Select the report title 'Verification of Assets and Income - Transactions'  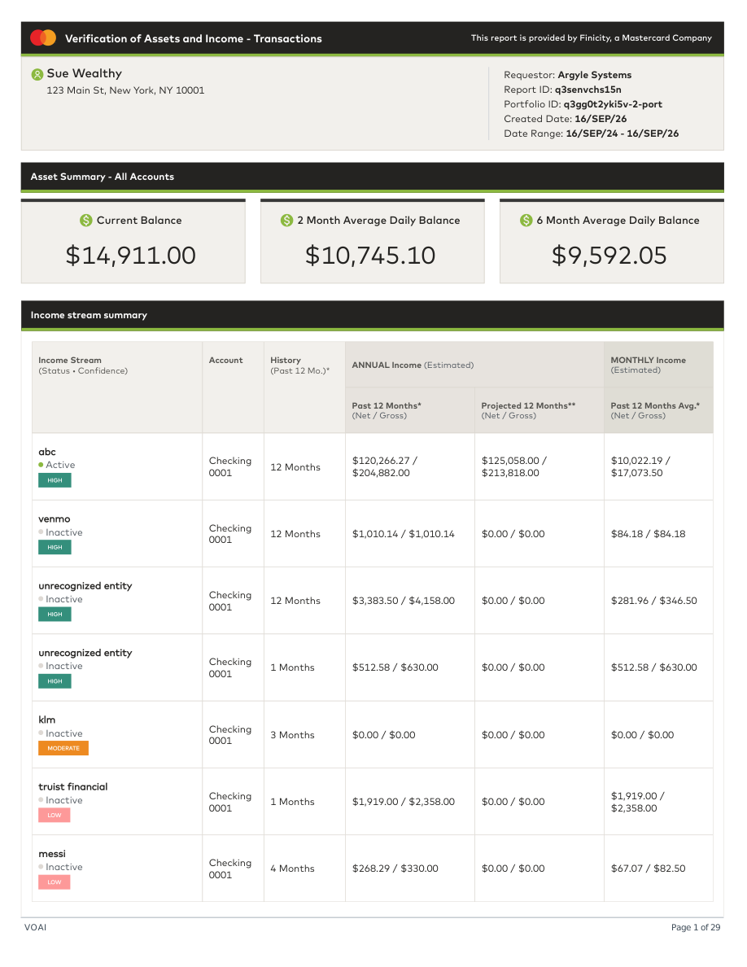[x=194, y=38]
